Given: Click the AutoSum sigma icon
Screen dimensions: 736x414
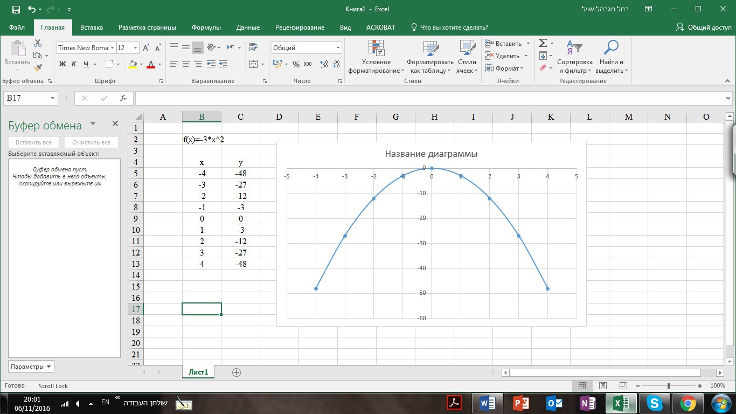Looking at the screenshot, I should click(543, 43).
